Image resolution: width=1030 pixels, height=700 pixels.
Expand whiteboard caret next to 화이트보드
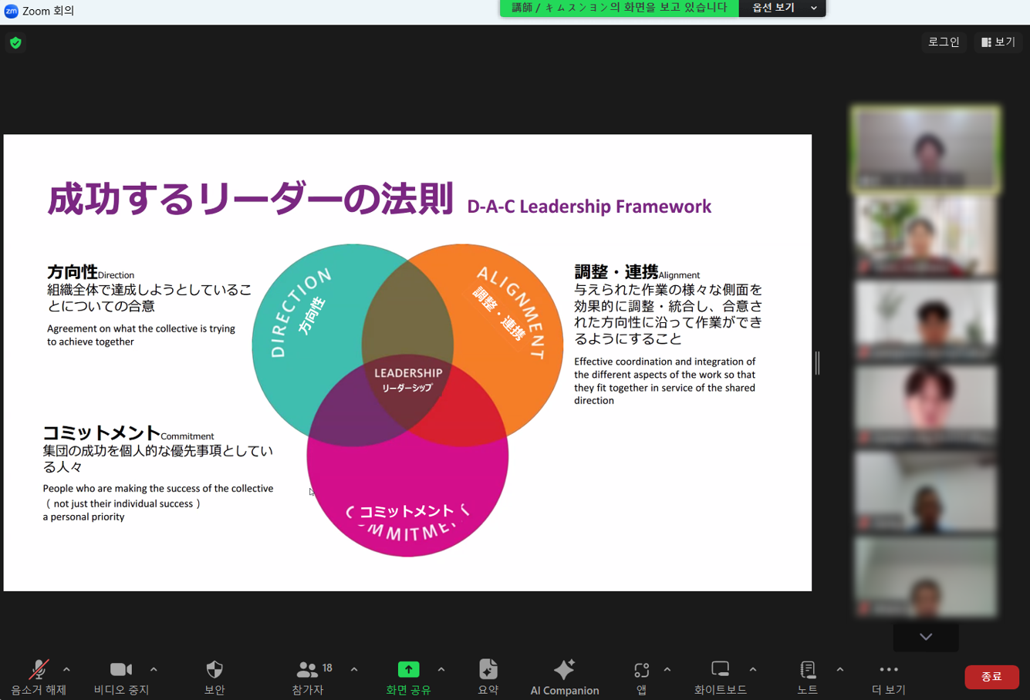(x=753, y=669)
